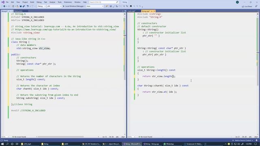Click the CRLF line ending indicator, left pane
This screenshot has width=260, height=146.
pyautogui.click(x=123, y=137)
